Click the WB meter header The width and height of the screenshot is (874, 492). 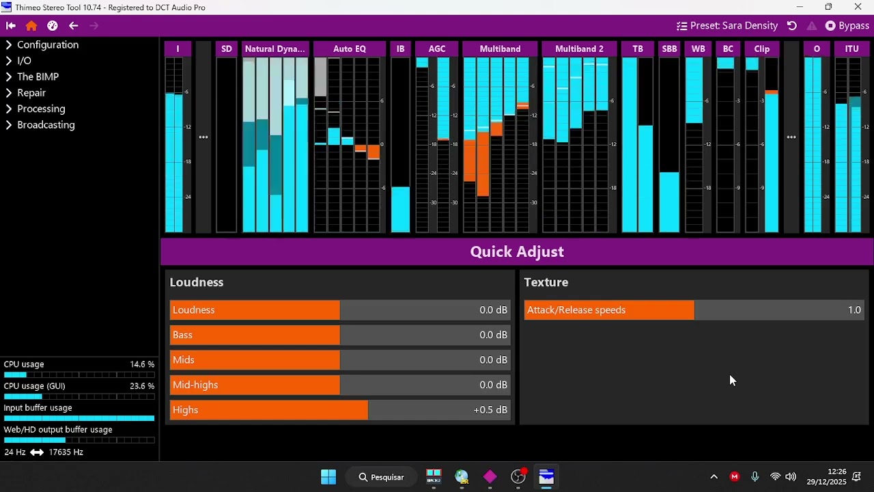pos(699,49)
